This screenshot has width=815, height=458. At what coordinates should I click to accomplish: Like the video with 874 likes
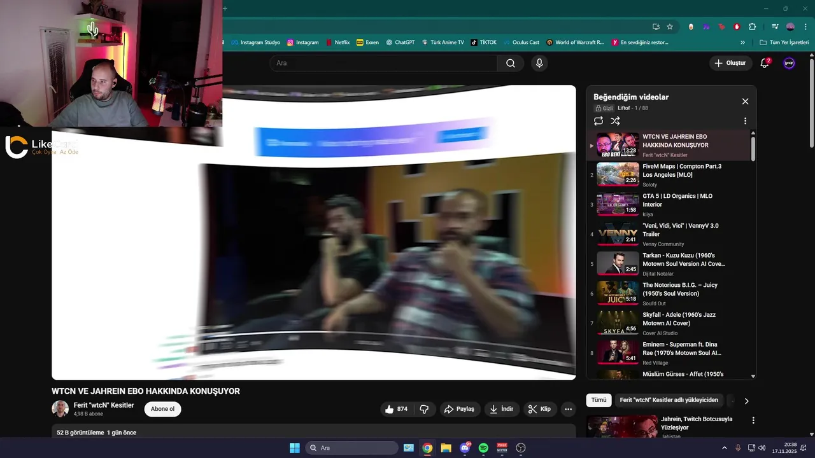click(397, 409)
